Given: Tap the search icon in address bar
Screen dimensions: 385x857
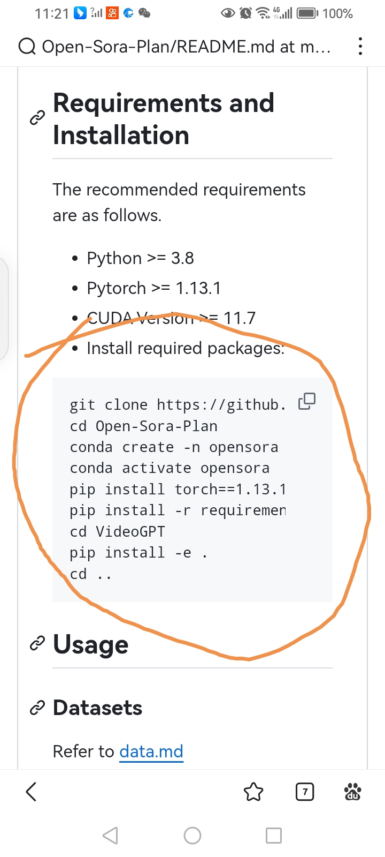Looking at the screenshot, I should (x=27, y=47).
